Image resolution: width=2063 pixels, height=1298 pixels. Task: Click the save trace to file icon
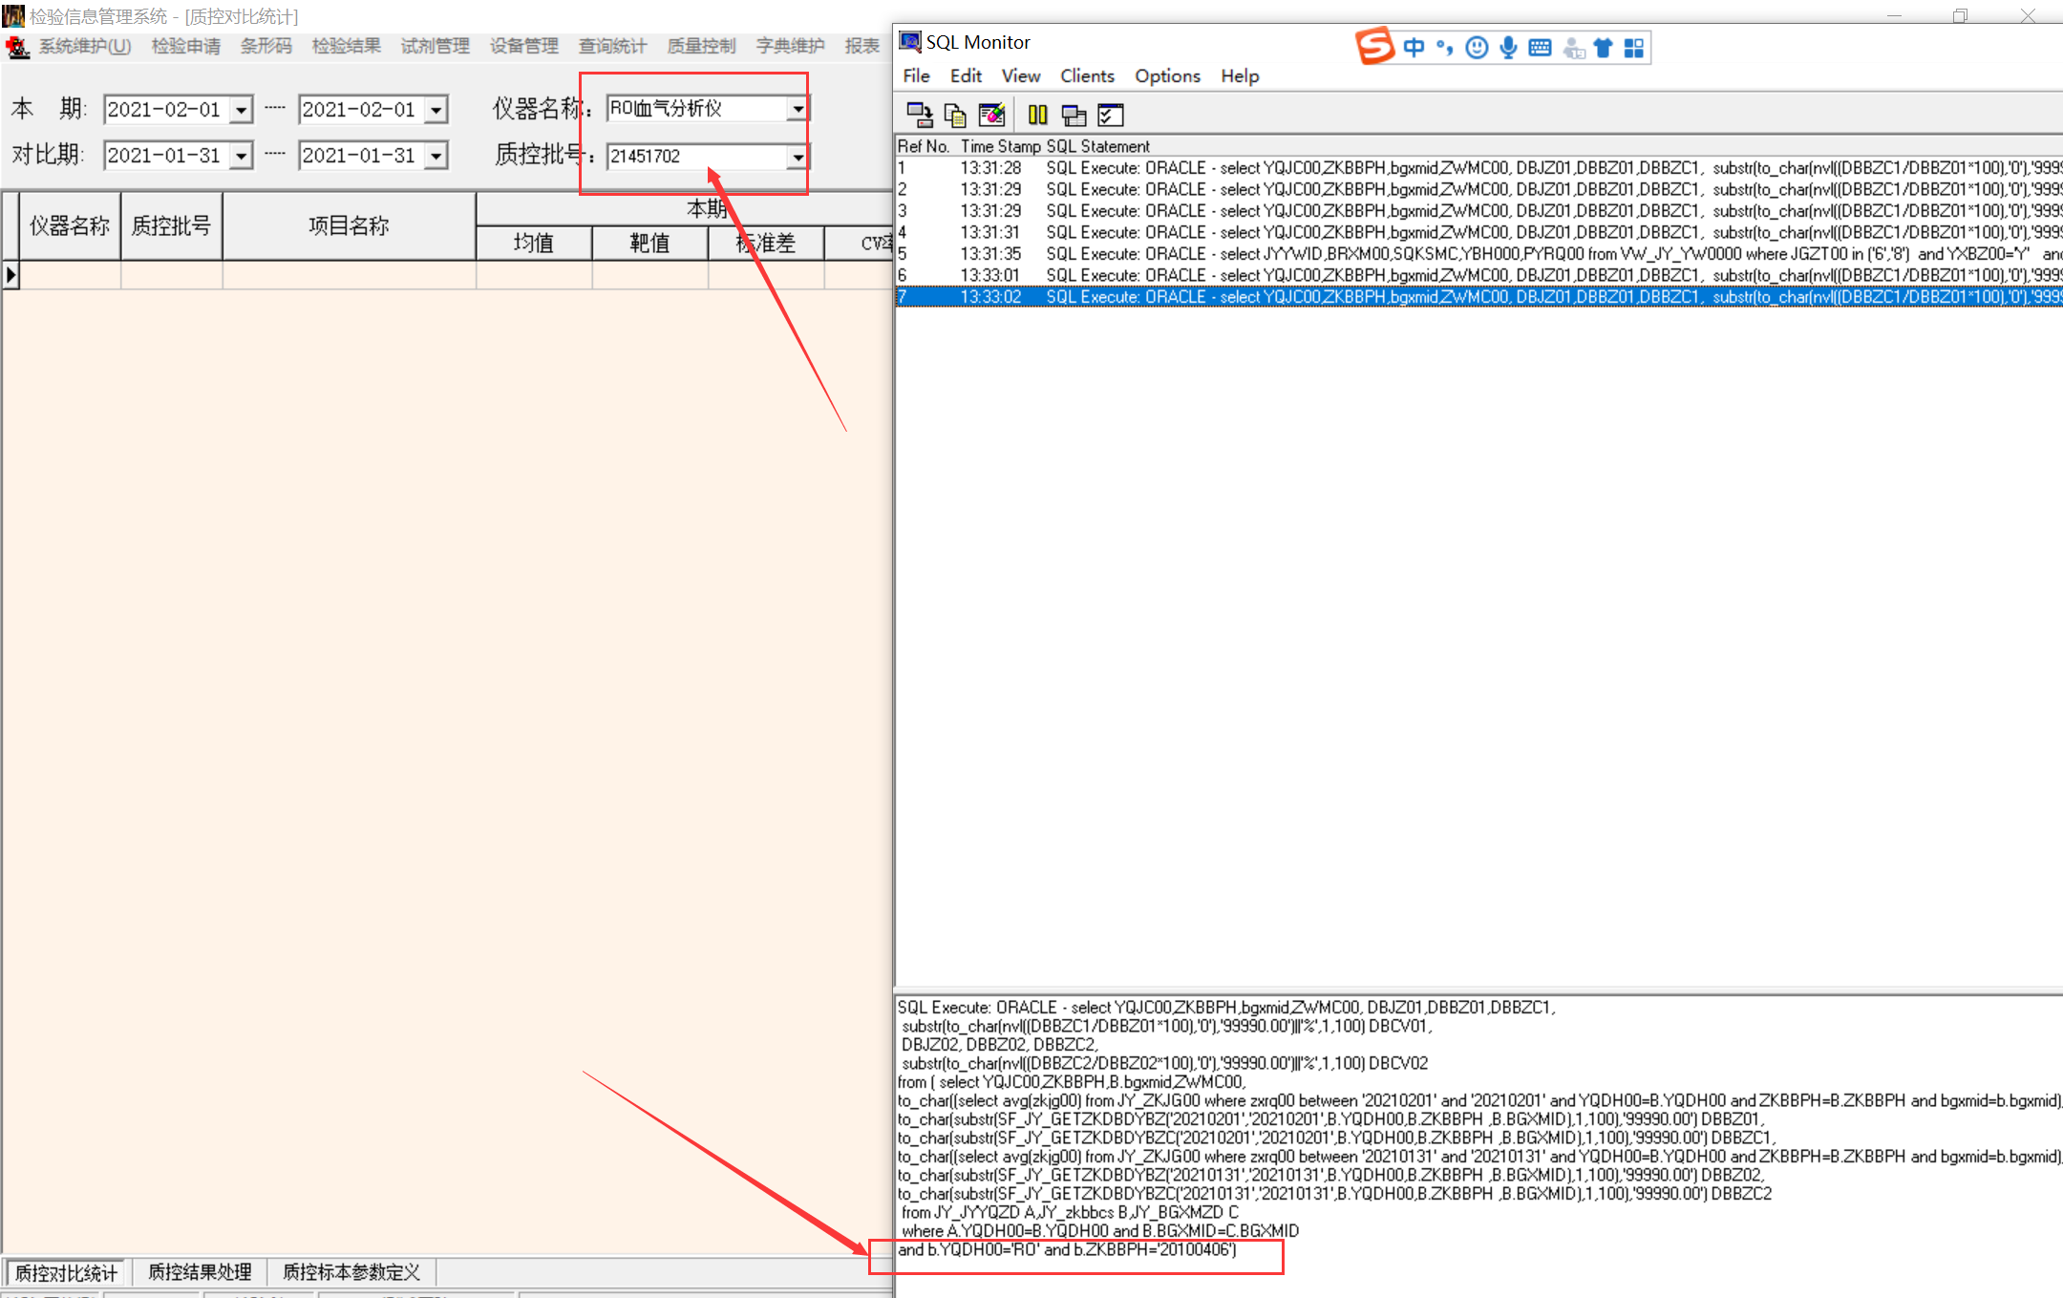pos(919,116)
